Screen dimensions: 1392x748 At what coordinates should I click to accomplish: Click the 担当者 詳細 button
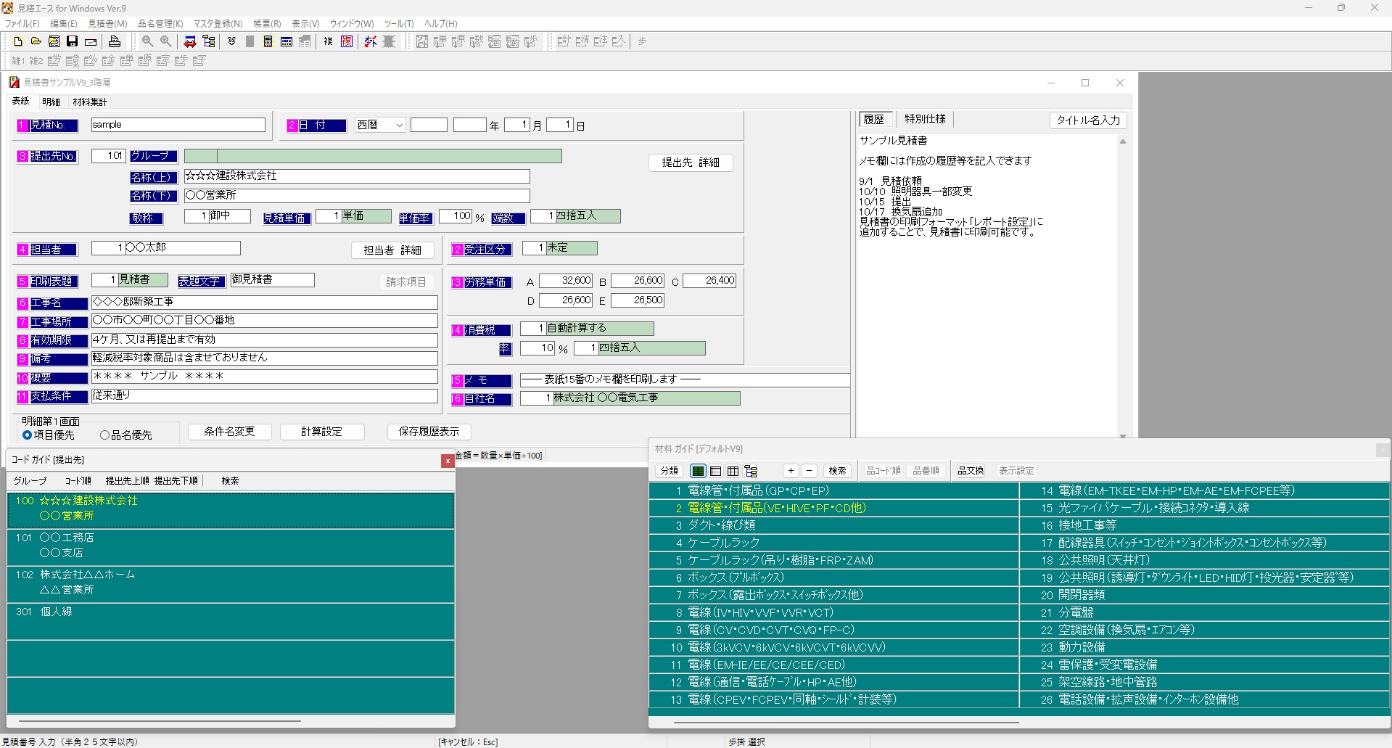click(x=392, y=250)
